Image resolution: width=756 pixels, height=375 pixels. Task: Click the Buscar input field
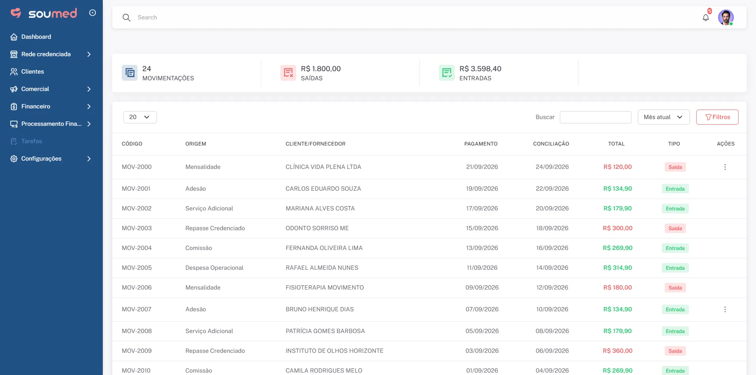tap(595, 117)
